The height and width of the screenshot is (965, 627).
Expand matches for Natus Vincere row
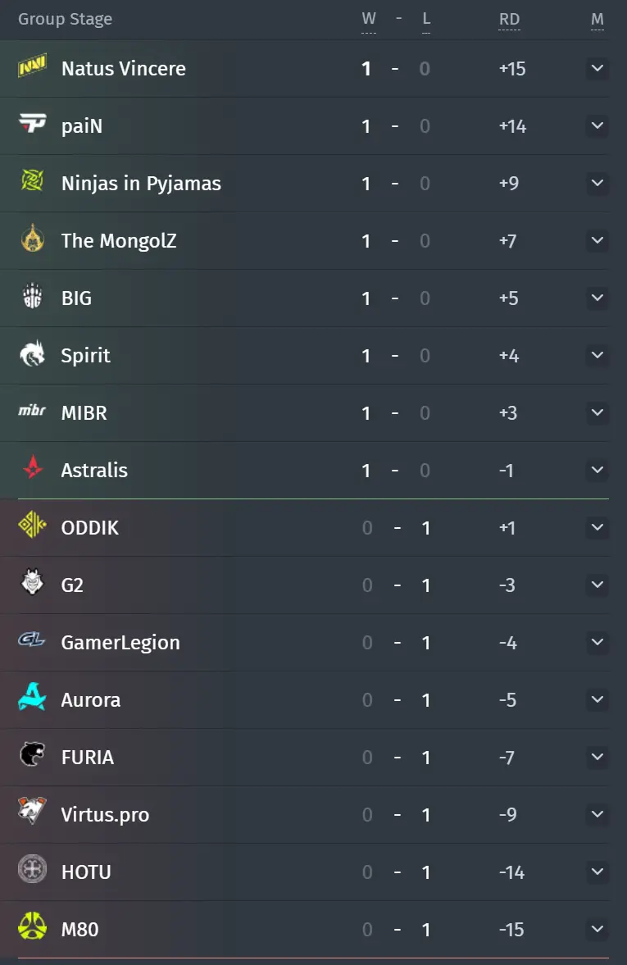pos(597,68)
